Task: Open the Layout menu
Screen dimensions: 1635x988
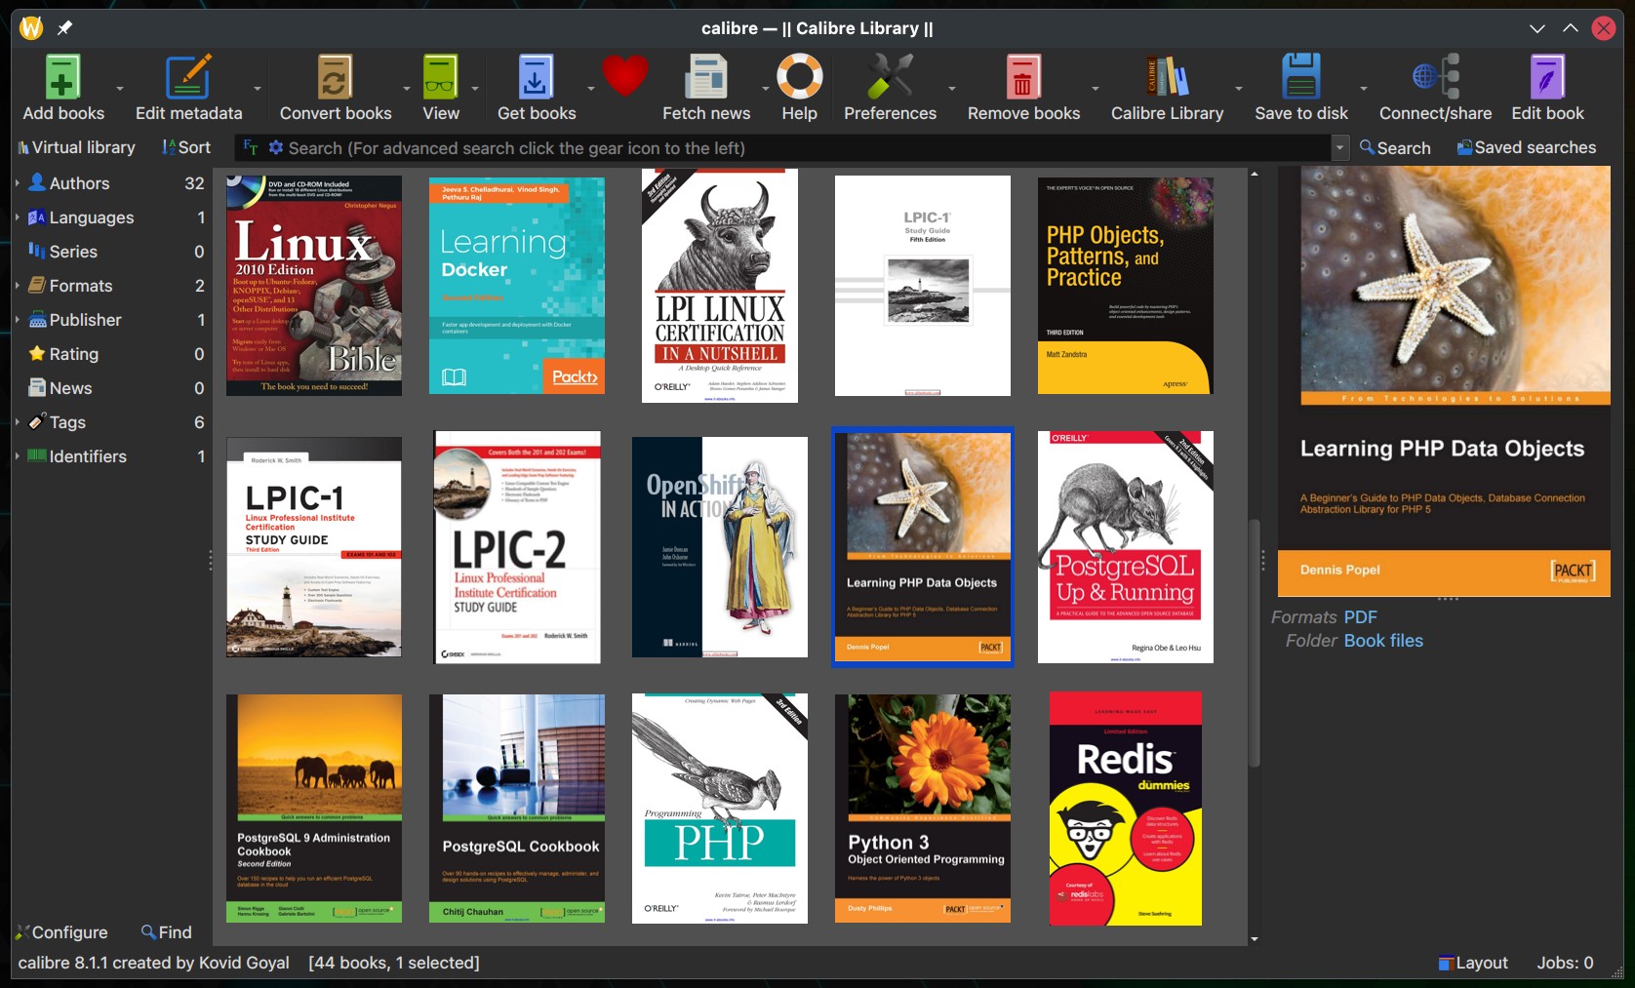Action: (1473, 963)
